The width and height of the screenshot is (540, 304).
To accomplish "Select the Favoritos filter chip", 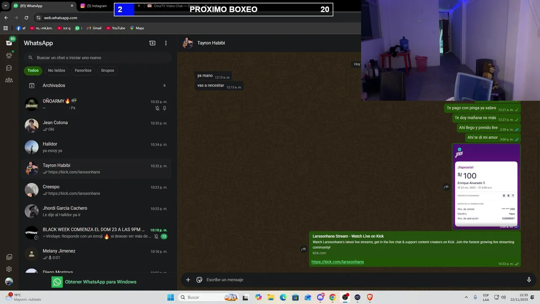I will [x=83, y=71].
